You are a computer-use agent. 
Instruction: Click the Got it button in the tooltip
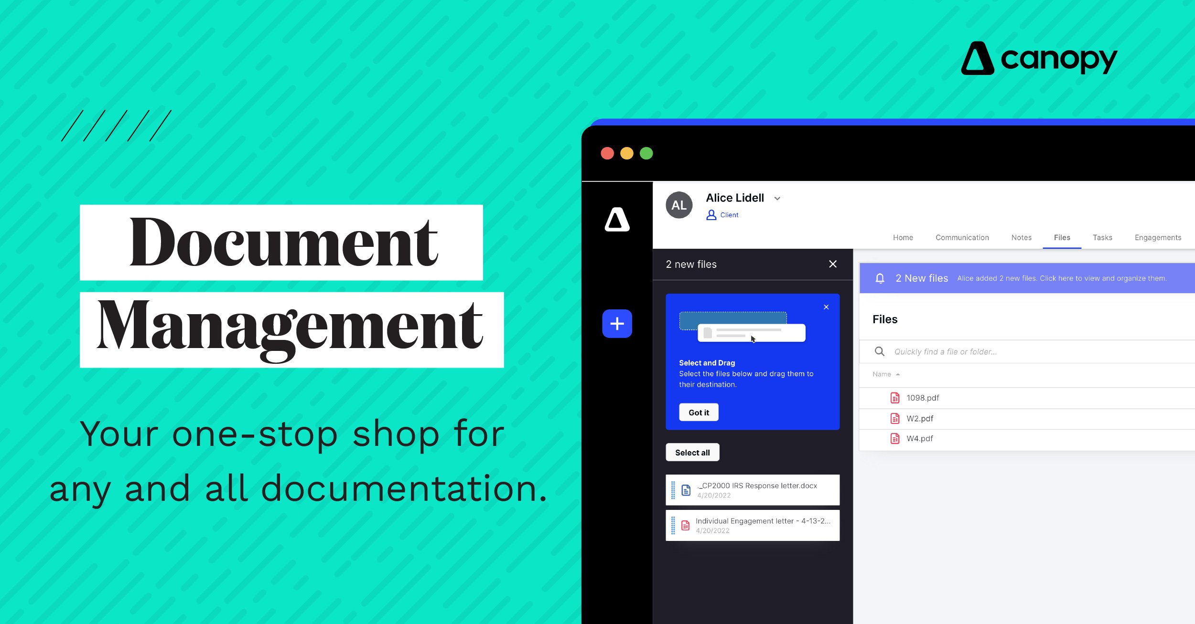[x=699, y=412]
